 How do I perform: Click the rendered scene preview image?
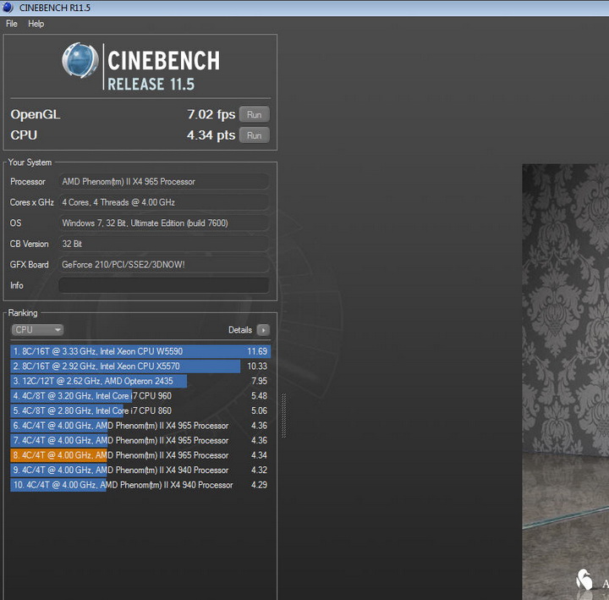[x=566, y=382]
